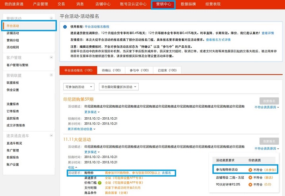The height and width of the screenshot is (196, 285).
Task: Open 查看报名方式详情 link
Action: (x=218, y=40)
